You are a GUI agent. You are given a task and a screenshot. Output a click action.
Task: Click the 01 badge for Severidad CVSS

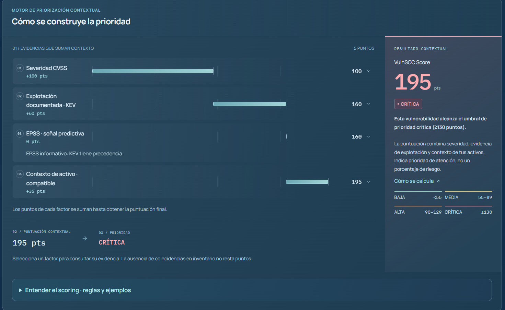[x=20, y=68]
